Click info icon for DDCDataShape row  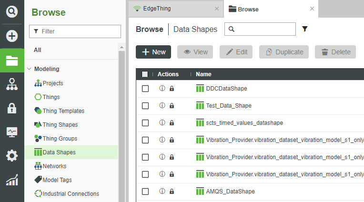point(162,89)
